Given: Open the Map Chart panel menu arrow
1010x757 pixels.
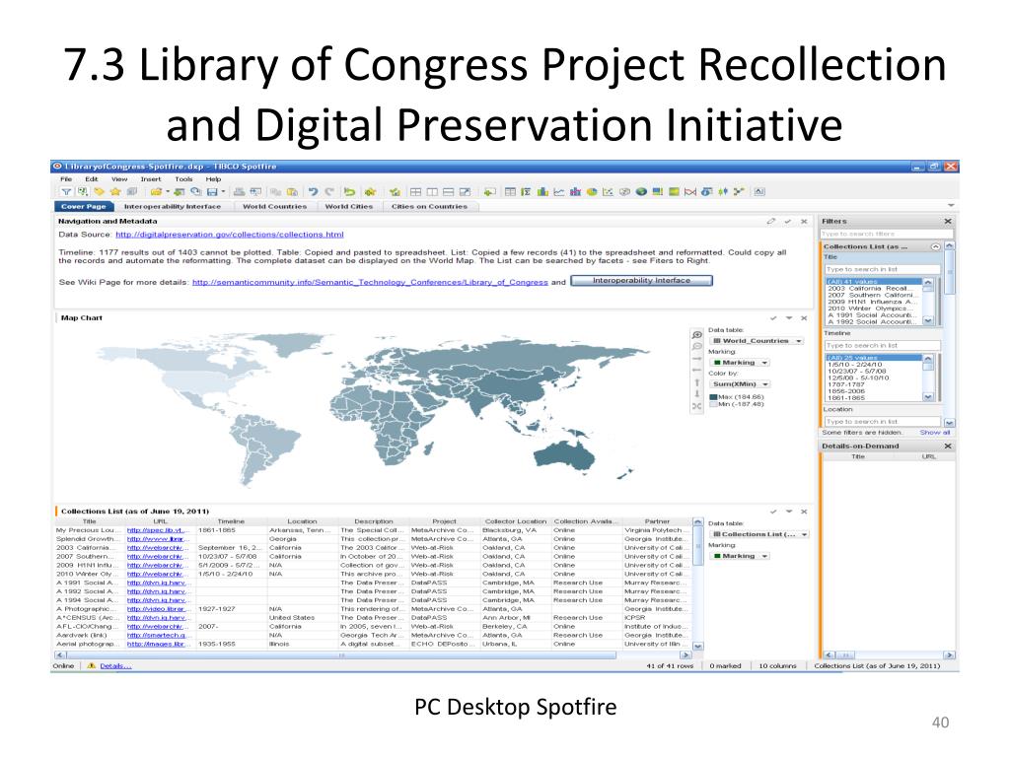Looking at the screenshot, I should [789, 318].
